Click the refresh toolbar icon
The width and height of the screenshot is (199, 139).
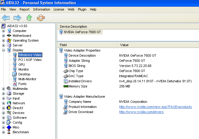click(x=41, y=18)
